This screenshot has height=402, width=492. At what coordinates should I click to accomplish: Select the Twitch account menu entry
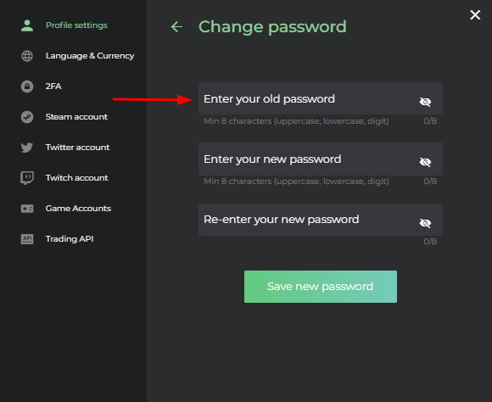click(x=77, y=178)
